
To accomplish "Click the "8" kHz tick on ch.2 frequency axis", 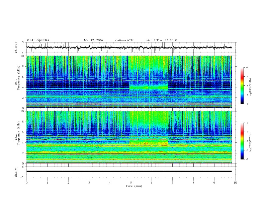I will click(23, 122).
